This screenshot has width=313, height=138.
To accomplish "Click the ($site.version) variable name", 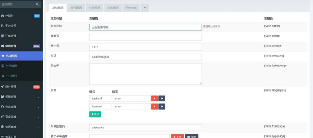I will point(273,46).
